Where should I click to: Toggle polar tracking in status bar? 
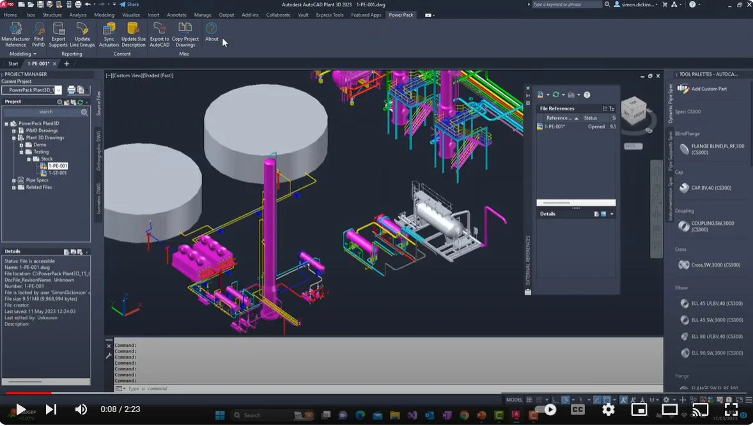click(x=566, y=400)
